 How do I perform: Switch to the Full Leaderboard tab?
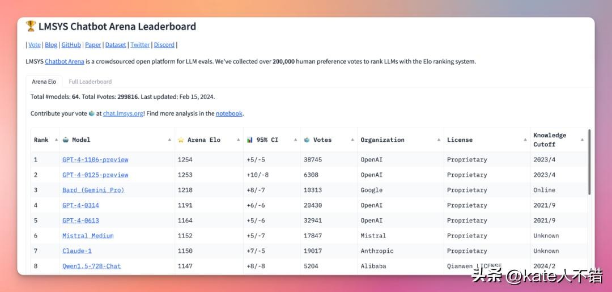[90, 82]
